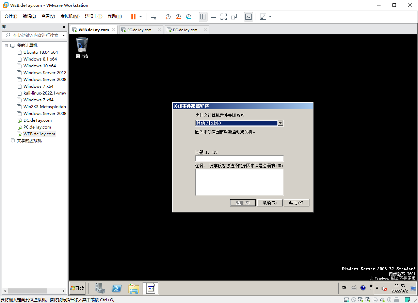The width and height of the screenshot is (418, 303).
Task: Send Ctrl+Alt+Del to the virtual machine
Action: tap(154, 17)
